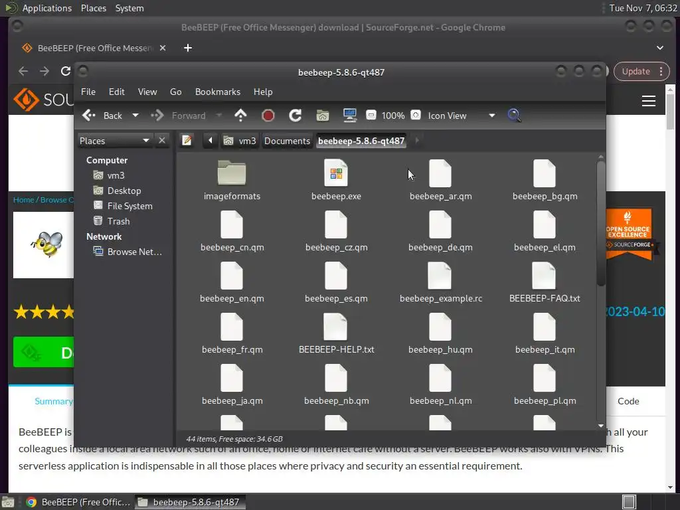
Task: Zoom out with the minus icon
Action: (x=371, y=115)
